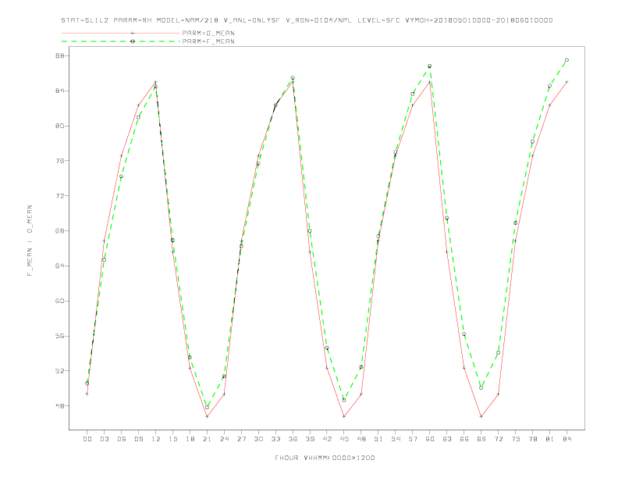618x478 pixels.
Task: Click the y-axis tick label 84
Action: [60, 91]
